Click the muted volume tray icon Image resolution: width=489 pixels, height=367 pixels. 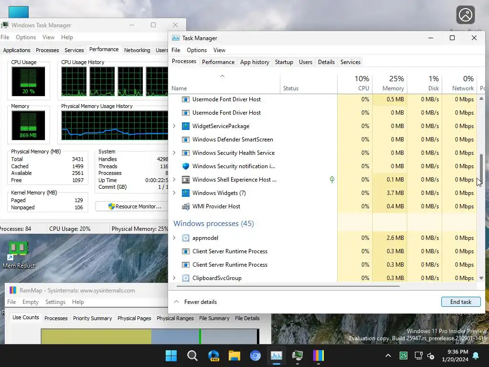431,356
